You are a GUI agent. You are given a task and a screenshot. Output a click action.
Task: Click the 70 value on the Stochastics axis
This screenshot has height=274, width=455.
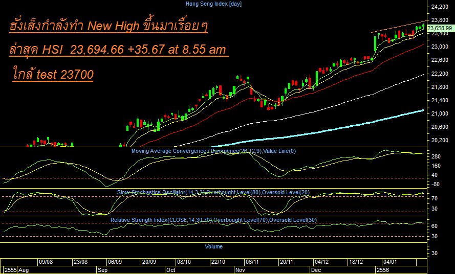click(435, 199)
